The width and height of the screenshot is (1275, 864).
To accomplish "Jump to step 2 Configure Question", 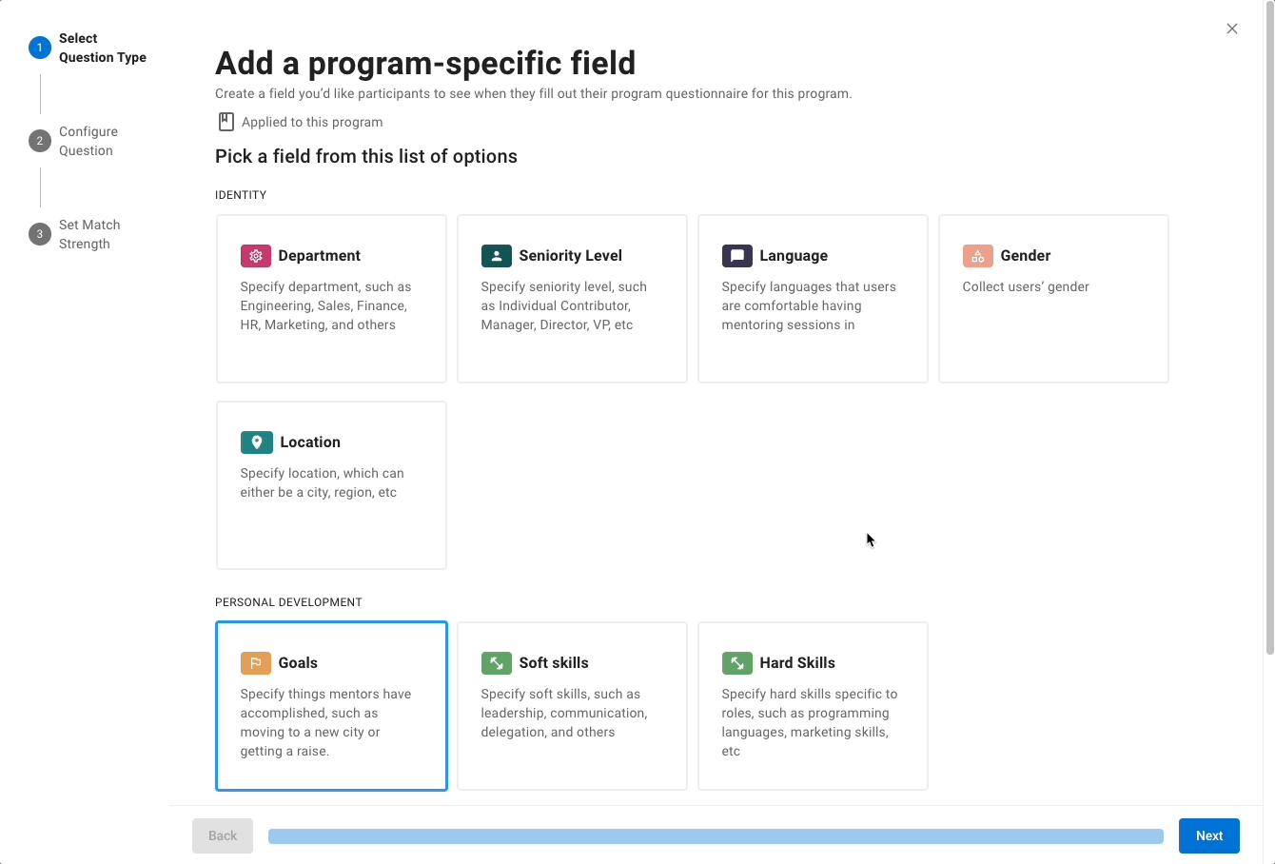I will 74,141.
